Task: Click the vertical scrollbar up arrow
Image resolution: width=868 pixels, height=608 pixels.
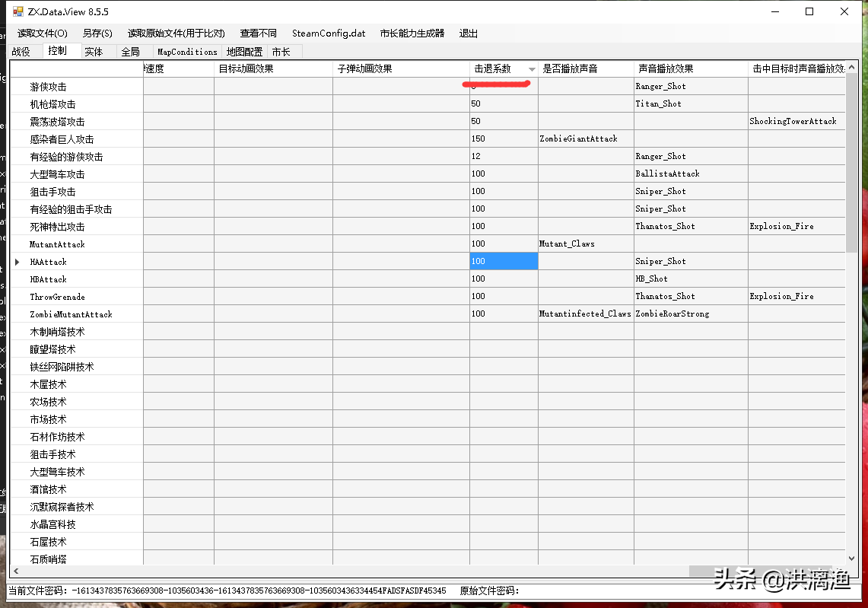Action: (852, 68)
